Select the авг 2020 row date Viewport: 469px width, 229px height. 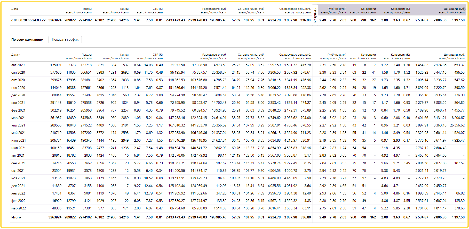(x=18, y=65)
